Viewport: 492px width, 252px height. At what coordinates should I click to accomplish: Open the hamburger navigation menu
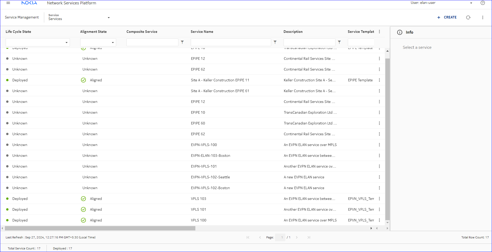pyautogui.click(x=8, y=3)
